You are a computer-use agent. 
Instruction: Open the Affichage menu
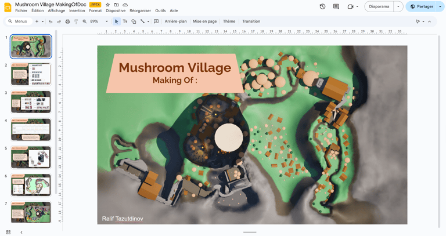[x=56, y=10]
